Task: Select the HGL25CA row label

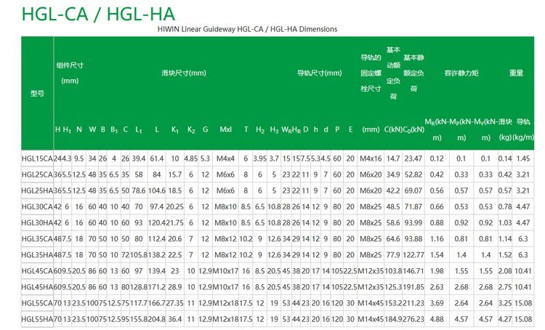Action: coord(37,174)
